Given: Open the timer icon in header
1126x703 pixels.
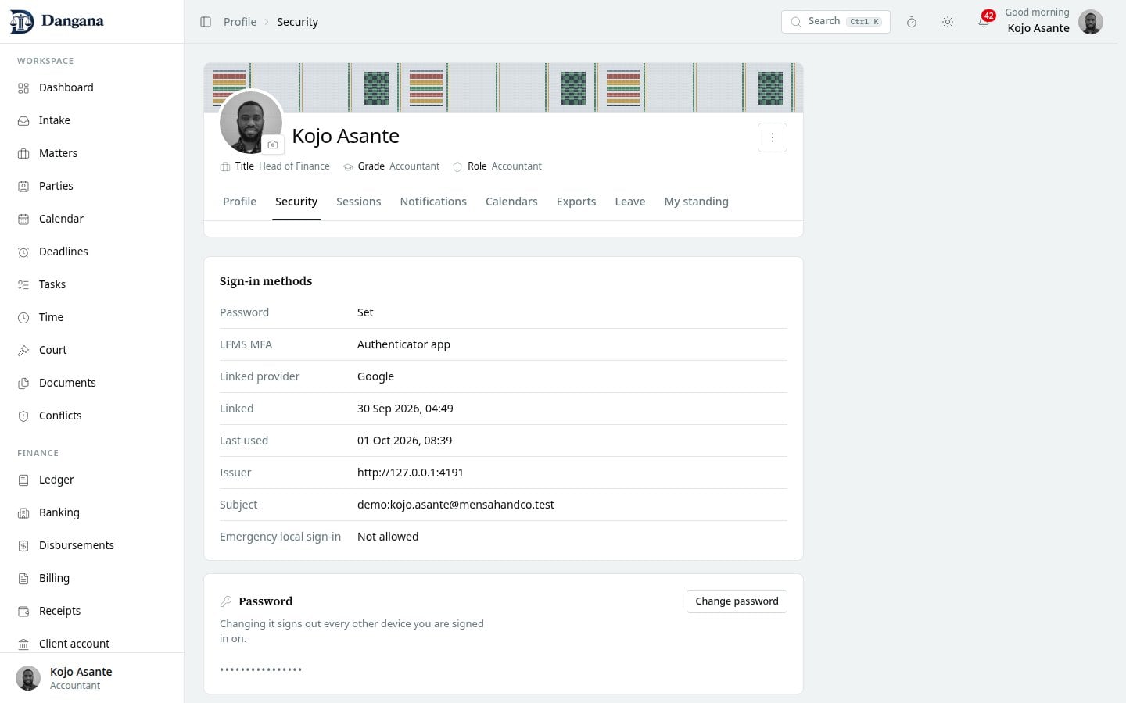Looking at the screenshot, I should (912, 22).
